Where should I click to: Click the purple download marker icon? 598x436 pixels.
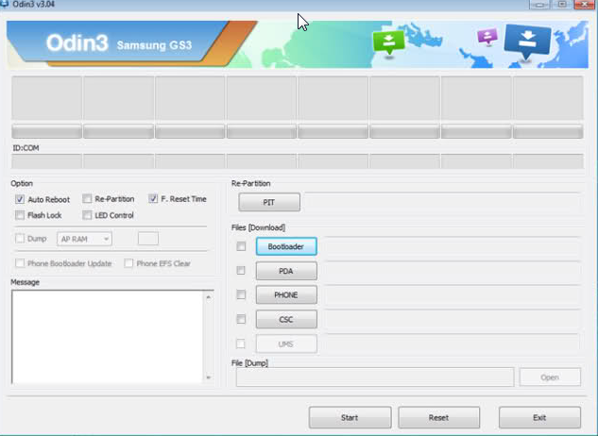(487, 37)
